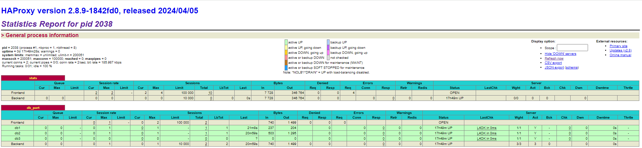Click stats Frontend bytes in '7 728'
642x148 pixels.
pyautogui.click(x=269, y=93)
